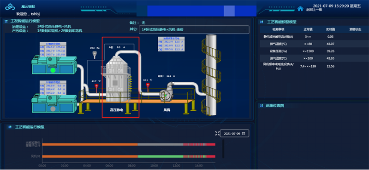Click the home icon in the header
The height and width of the screenshot is (170, 369).
300,8
